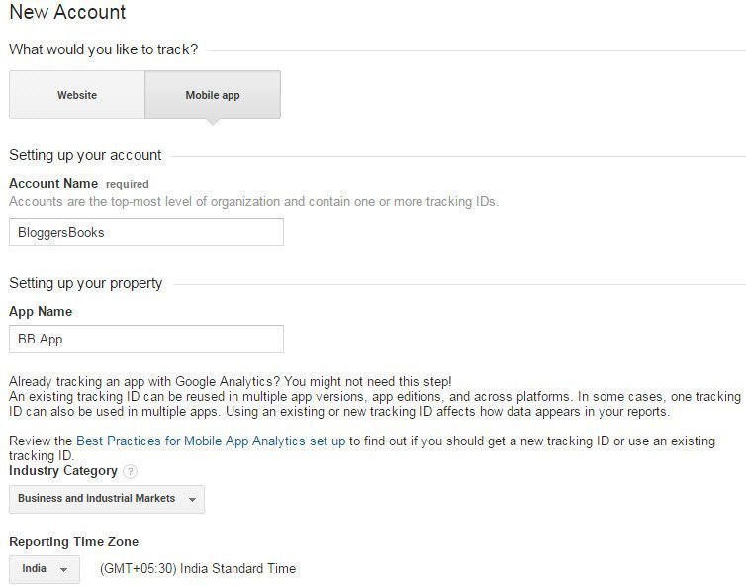This screenshot has height=588, width=746.
Task: Select the Website tracking option
Action: [x=77, y=94]
